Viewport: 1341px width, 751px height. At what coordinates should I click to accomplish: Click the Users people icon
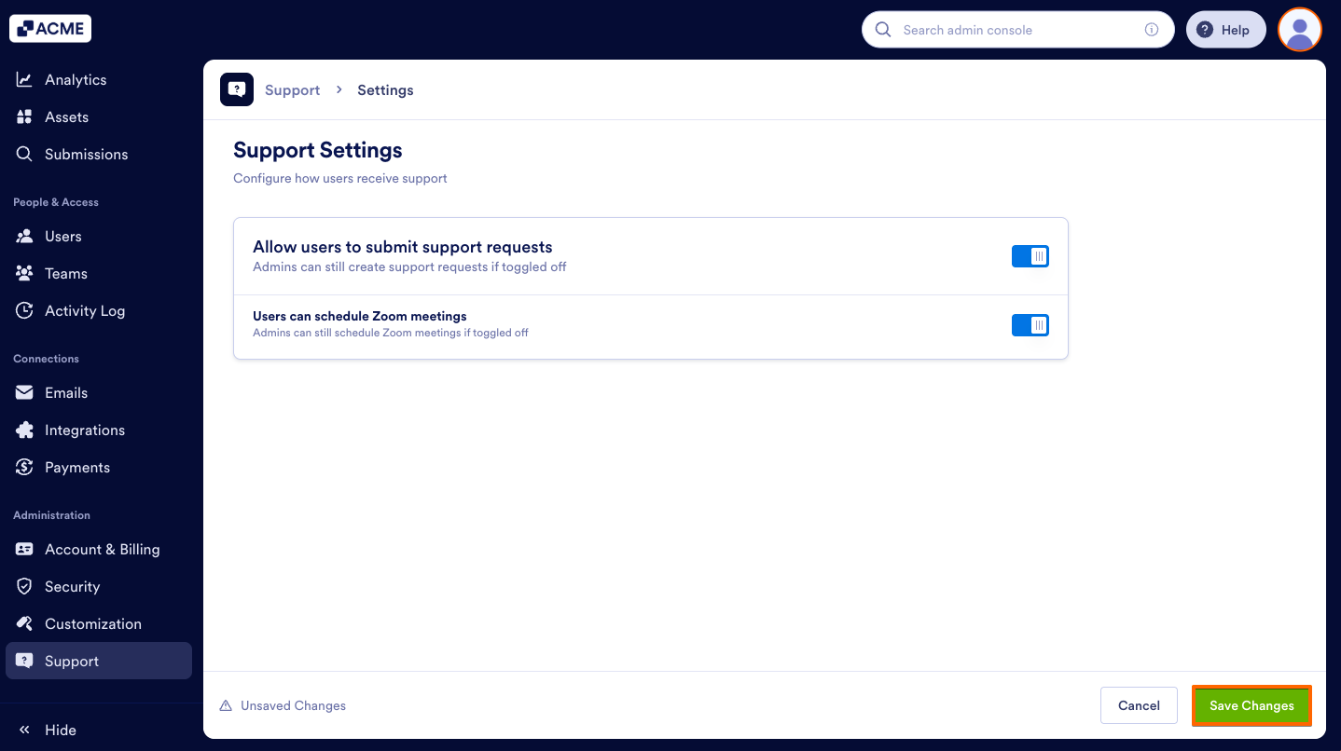click(x=24, y=237)
